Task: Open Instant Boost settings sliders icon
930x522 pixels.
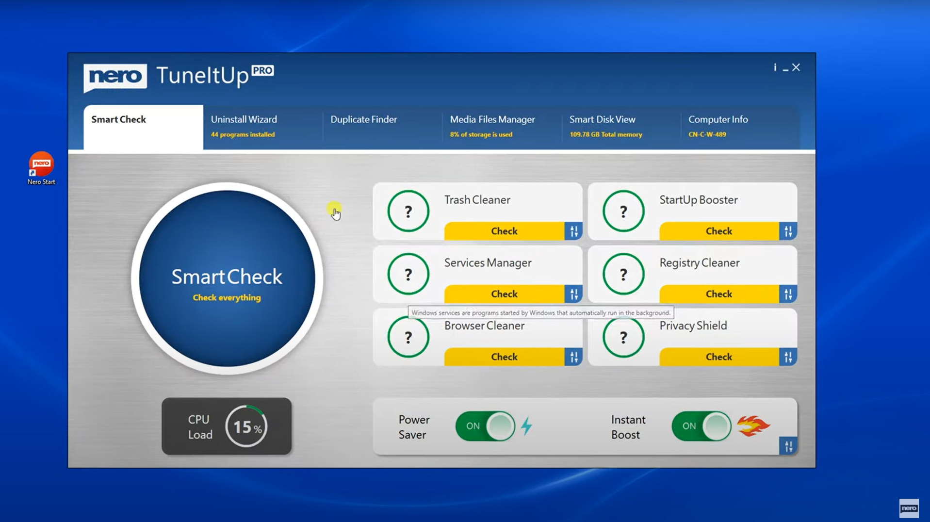Action: click(788, 446)
